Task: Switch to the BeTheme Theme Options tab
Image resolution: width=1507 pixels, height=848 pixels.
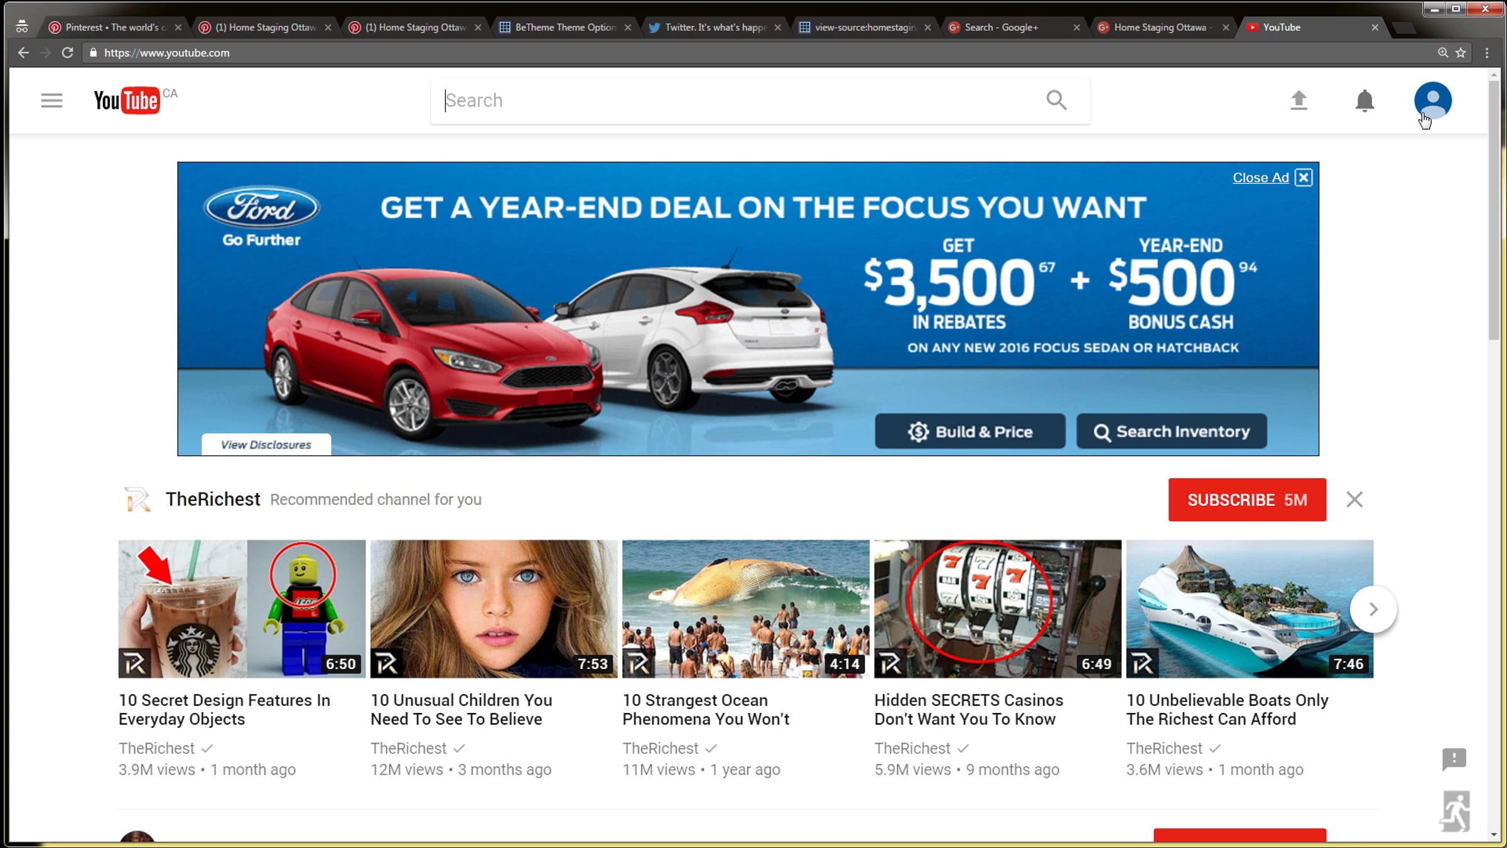Action: click(x=565, y=28)
